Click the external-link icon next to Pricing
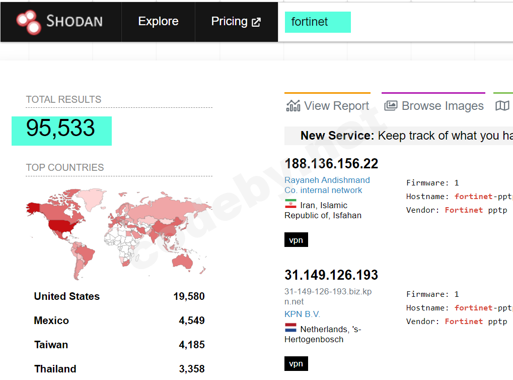513x380 pixels. (x=256, y=22)
